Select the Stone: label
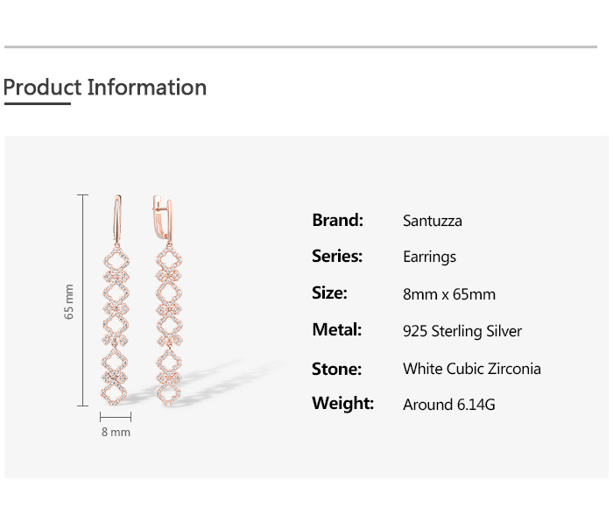This screenshot has height=522, width=613. pos(336,369)
